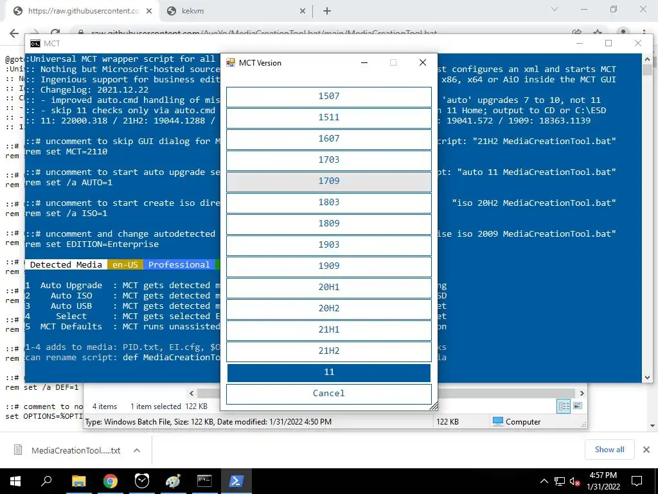
Task: Click '1 item selected 122 KB' text
Action: 169,407
